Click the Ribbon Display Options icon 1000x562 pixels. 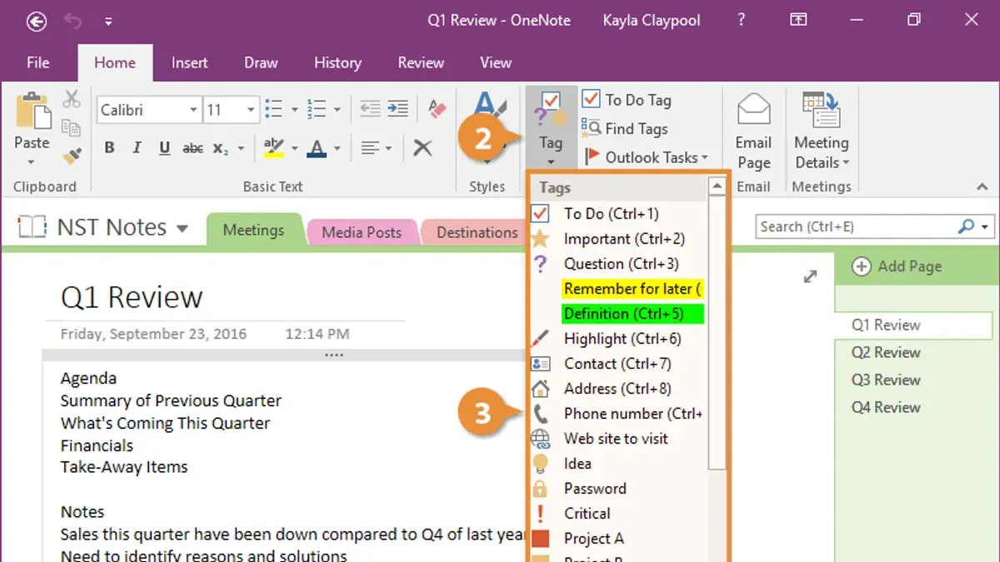[x=798, y=20]
